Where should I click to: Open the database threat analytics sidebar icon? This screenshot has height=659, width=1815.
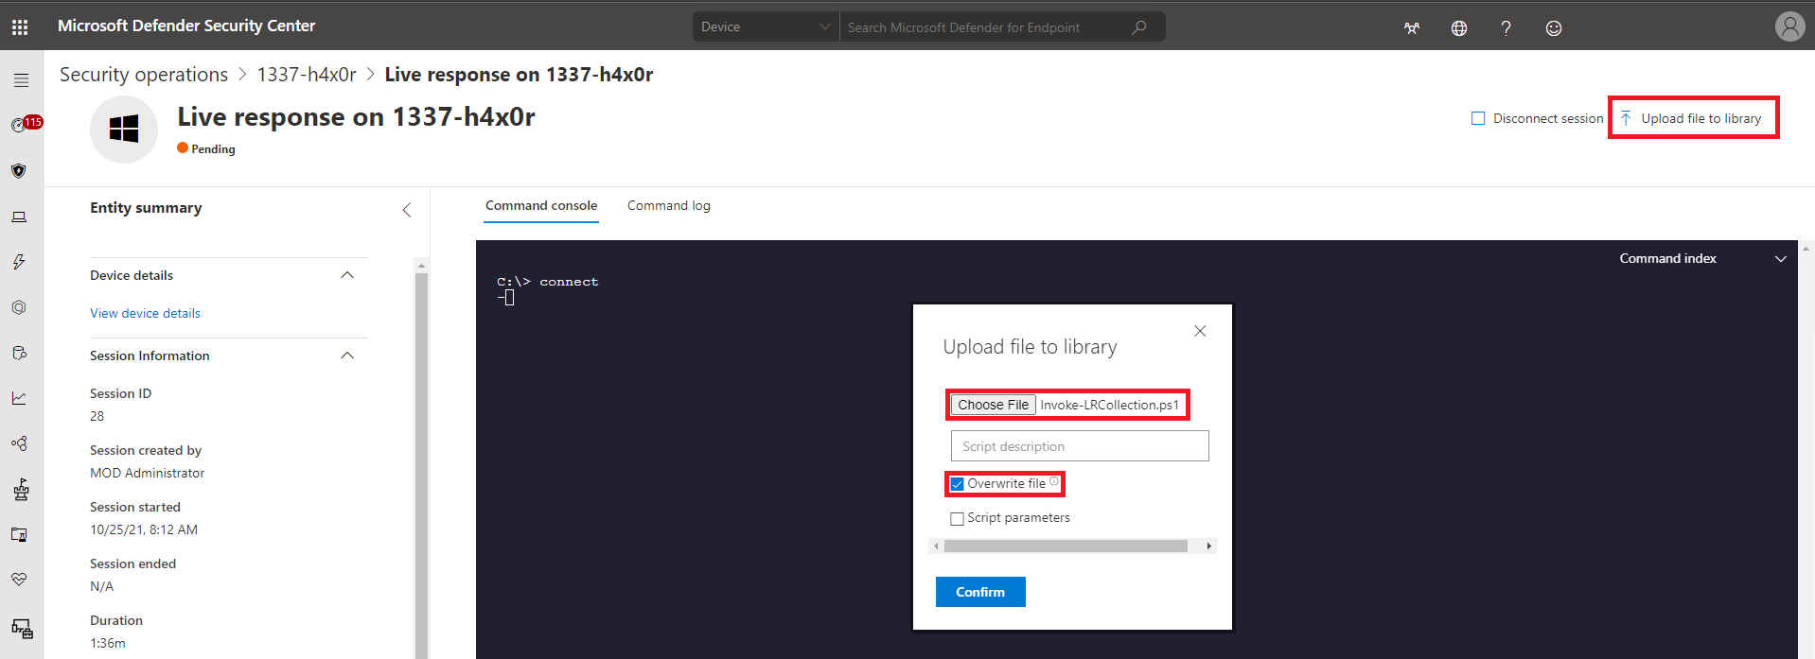(19, 353)
